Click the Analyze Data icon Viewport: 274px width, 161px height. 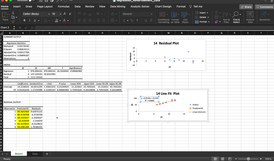click(x=250, y=14)
